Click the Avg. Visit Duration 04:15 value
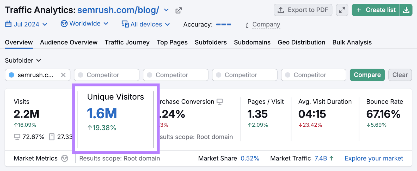Viewport: 417px width, 171px height. pyautogui.click(x=312, y=114)
